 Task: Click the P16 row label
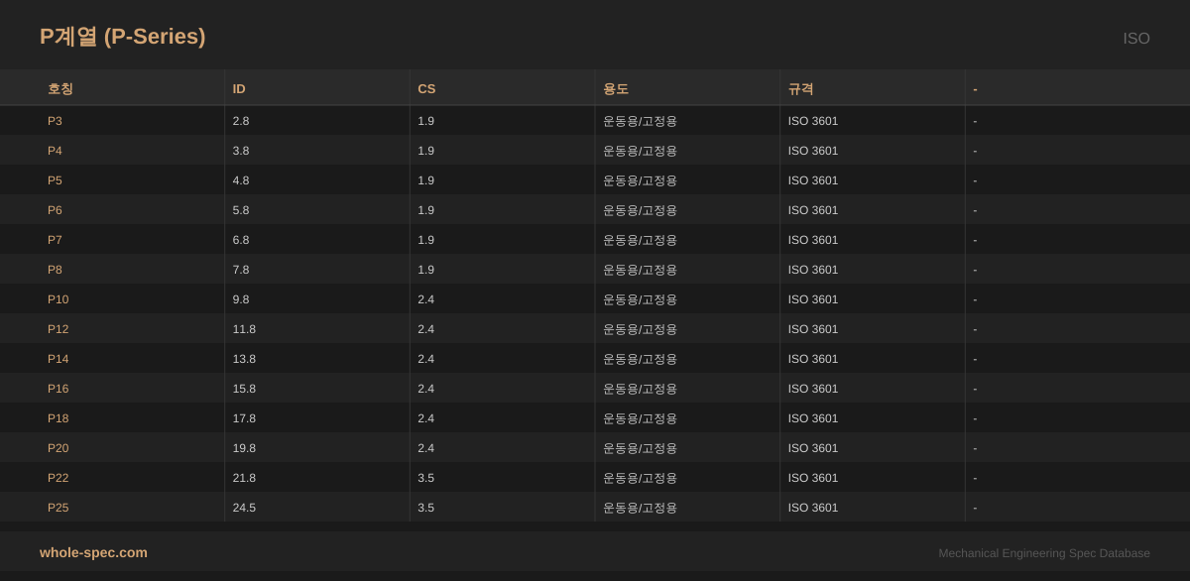(x=58, y=389)
